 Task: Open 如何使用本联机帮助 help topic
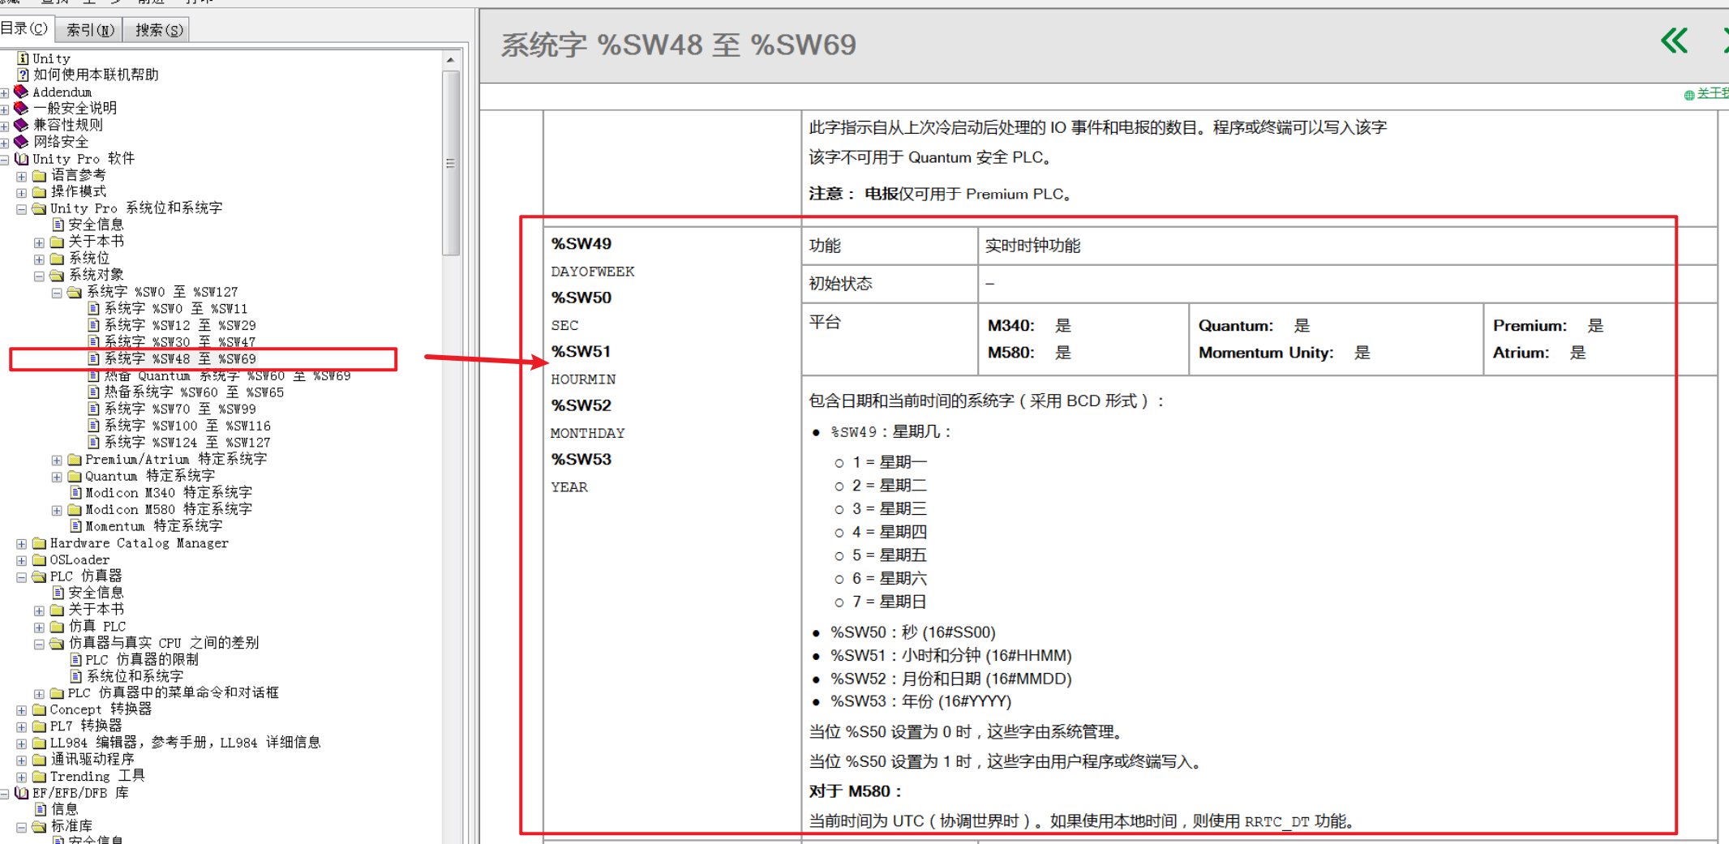pyautogui.click(x=96, y=75)
